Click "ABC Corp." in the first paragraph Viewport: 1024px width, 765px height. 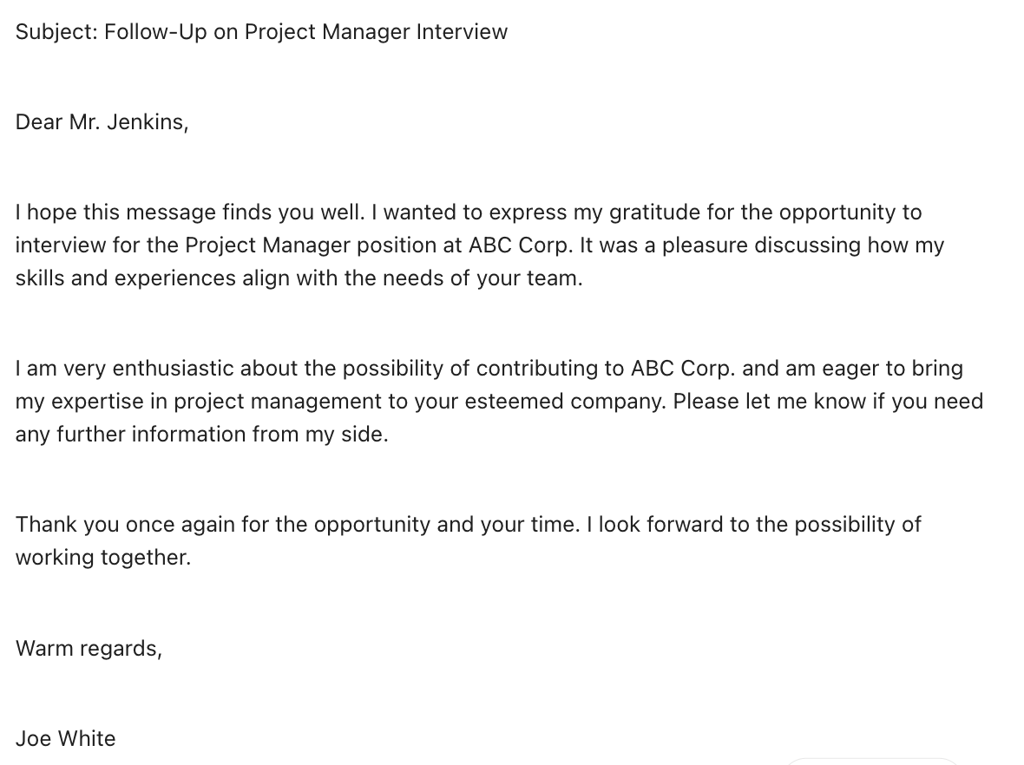click(521, 245)
